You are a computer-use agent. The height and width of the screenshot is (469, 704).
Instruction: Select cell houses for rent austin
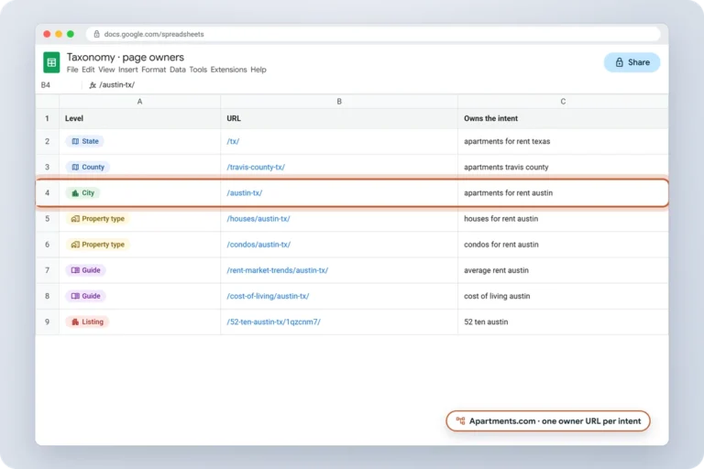coord(563,219)
